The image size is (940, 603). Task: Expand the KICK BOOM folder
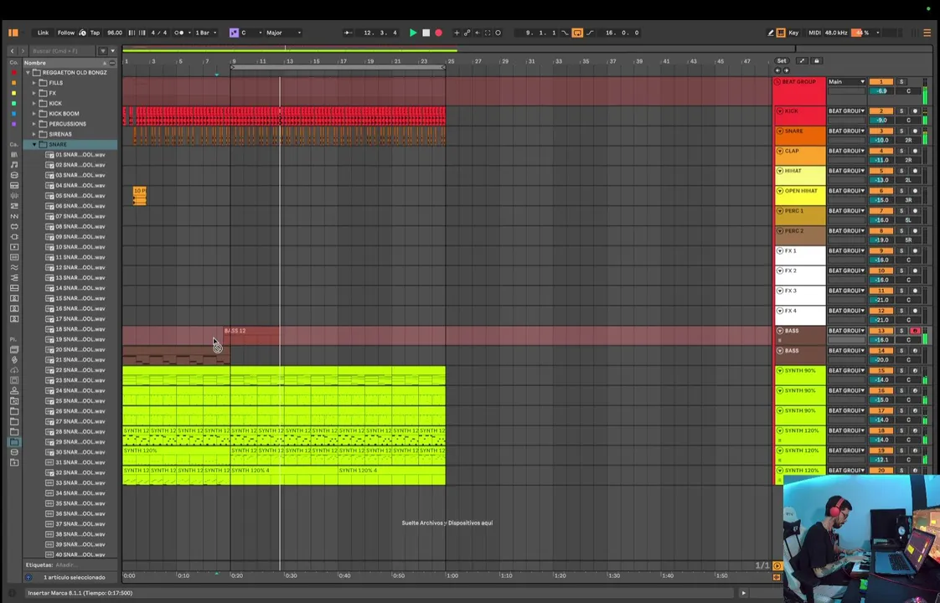(x=34, y=113)
